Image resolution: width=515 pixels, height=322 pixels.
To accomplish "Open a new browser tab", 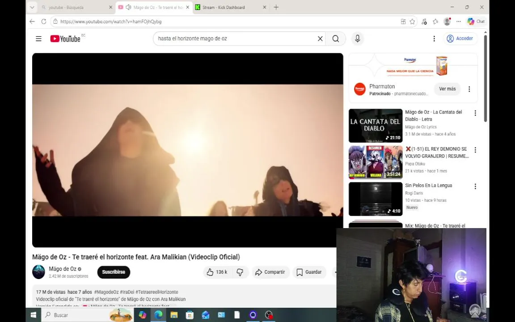I will (x=276, y=7).
